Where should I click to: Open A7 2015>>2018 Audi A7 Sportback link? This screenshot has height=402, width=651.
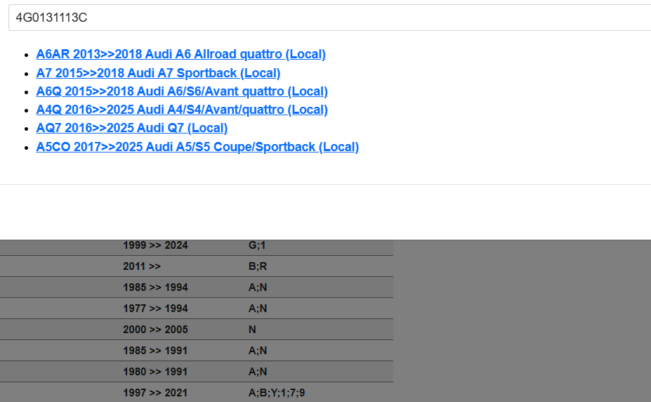point(158,73)
